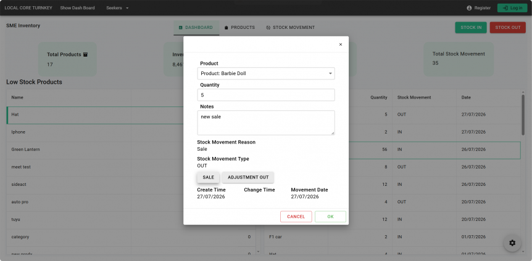
Task: Close the dialog with the X icon
Action: pyautogui.click(x=341, y=44)
